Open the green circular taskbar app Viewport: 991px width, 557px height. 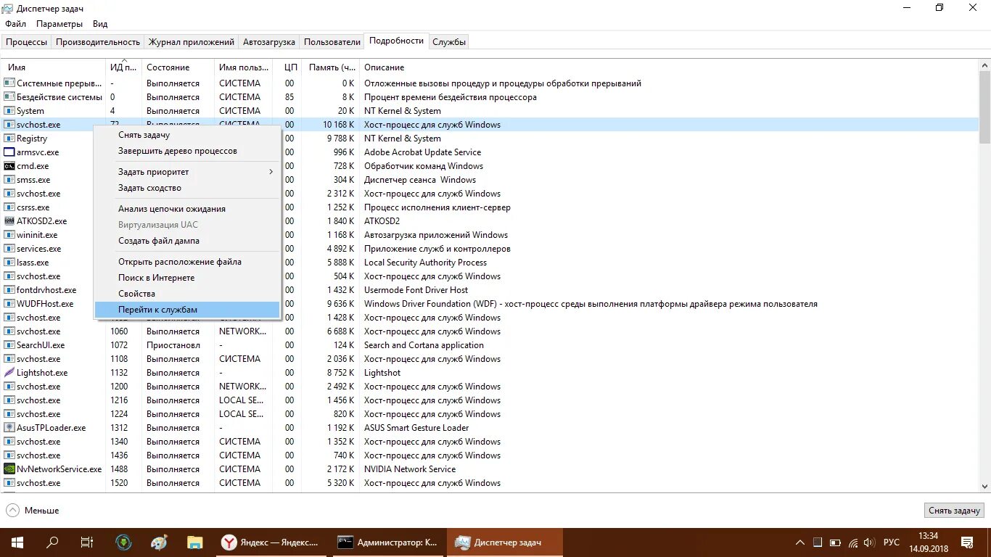click(x=124, y=542)
